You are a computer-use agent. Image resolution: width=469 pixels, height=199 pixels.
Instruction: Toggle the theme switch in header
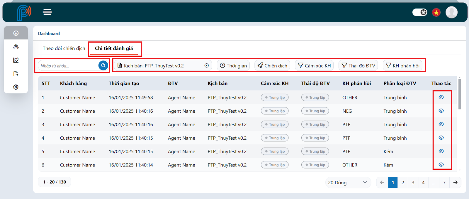[x=420, y=12]
